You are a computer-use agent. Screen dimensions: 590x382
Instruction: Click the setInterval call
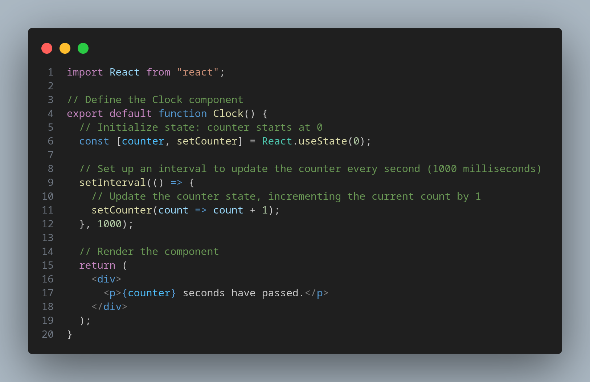pos(112,183)
